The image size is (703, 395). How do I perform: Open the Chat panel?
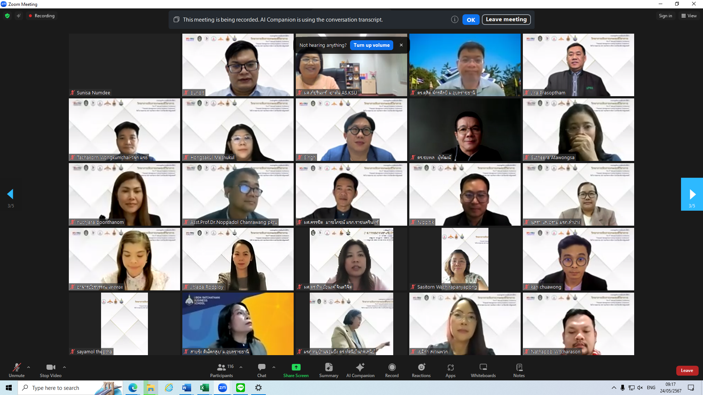(x=261, y=370)
